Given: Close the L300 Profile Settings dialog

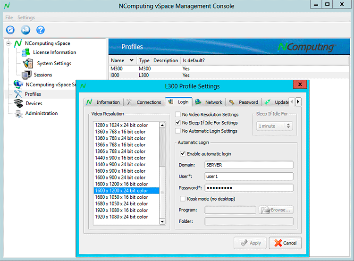Looking at the screenshot, I should 300,84.
